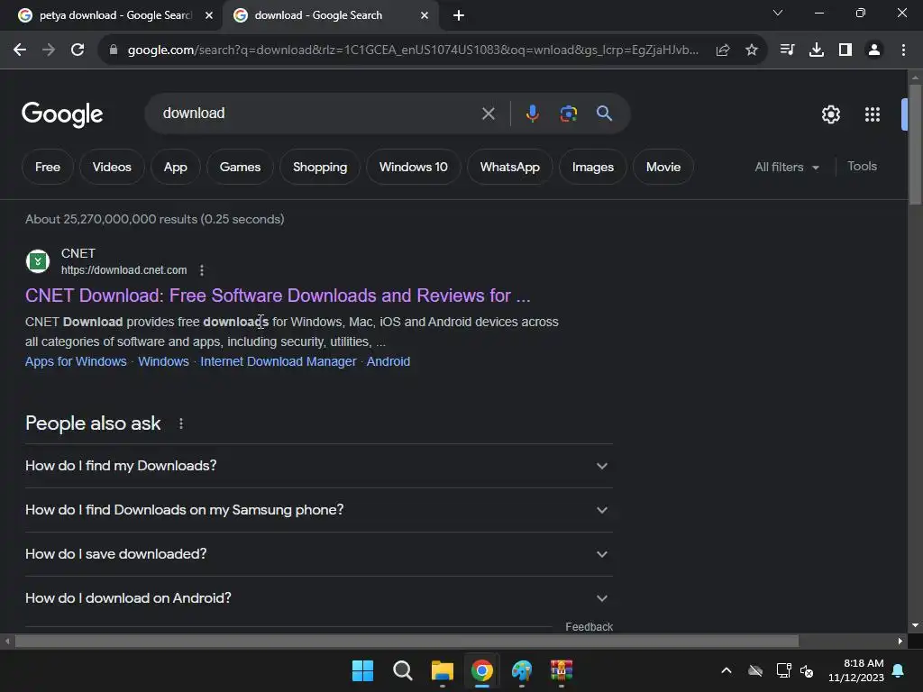Open Chrome three-dot menu
Viewport: 923px width, 692px height.
(903, 50)
